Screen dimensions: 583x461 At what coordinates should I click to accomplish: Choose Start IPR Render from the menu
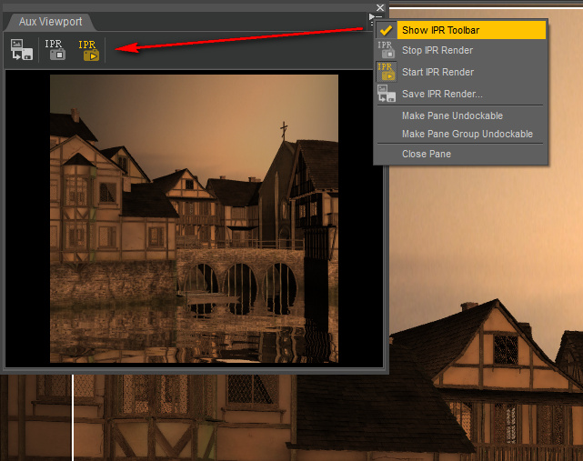pos(437,72)
